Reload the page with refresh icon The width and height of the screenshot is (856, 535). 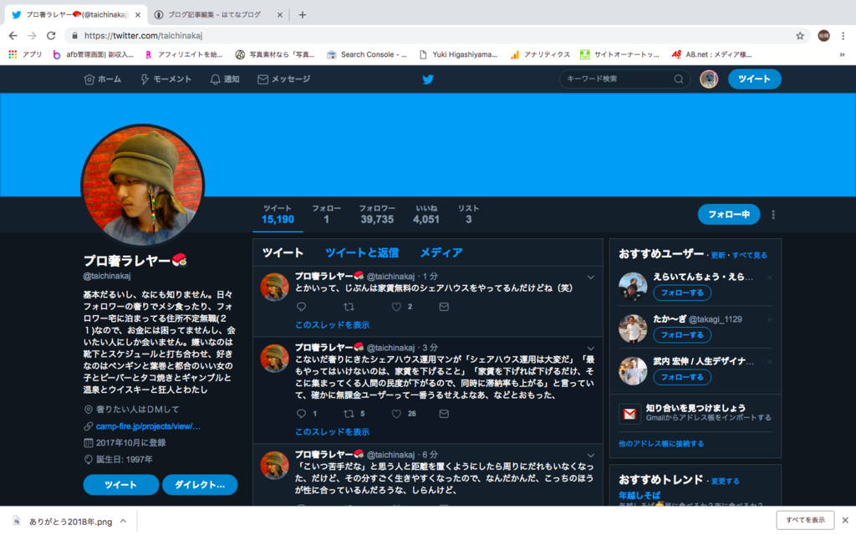pyautogui.click(x=51, y=35)
